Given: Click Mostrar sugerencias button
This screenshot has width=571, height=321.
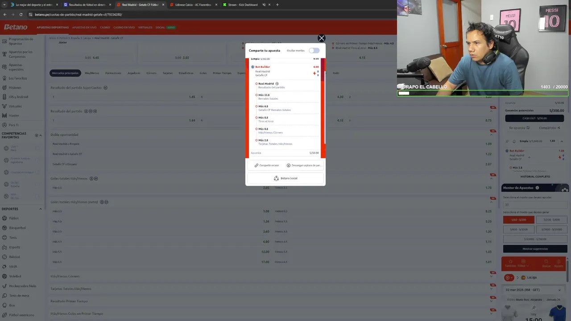Looking at the screenshot, I should [535, 249].
